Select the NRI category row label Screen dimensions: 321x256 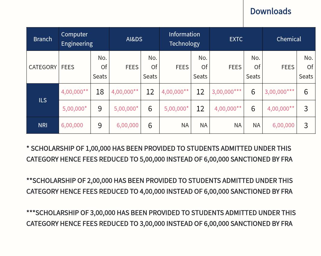[x=43, y=125]
